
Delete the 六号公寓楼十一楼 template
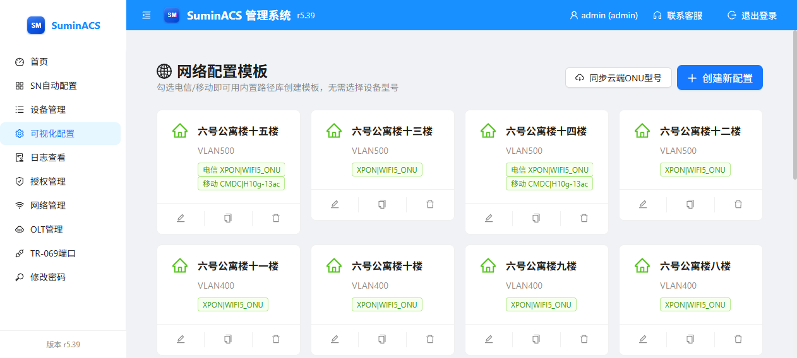click(x=276, y=339)
